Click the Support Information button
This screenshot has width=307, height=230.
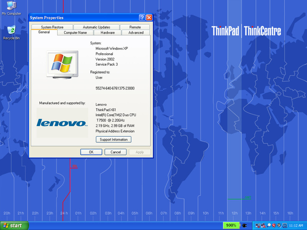click(x=114, y=140)
